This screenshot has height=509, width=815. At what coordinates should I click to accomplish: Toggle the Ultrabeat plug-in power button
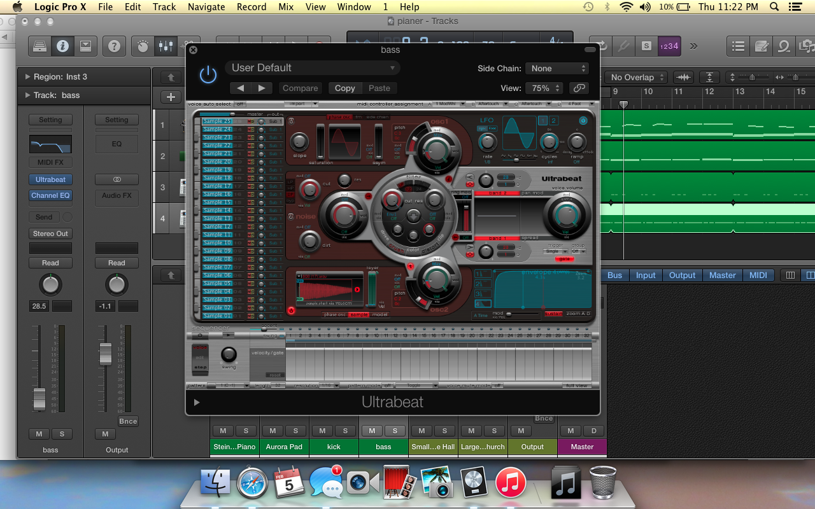[x=208, y=74]
